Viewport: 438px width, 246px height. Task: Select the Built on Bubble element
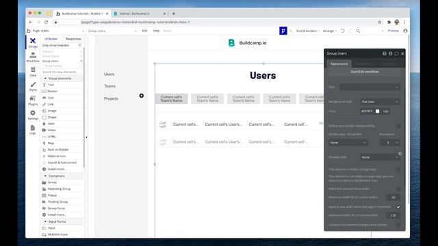(x=58, y=150)
